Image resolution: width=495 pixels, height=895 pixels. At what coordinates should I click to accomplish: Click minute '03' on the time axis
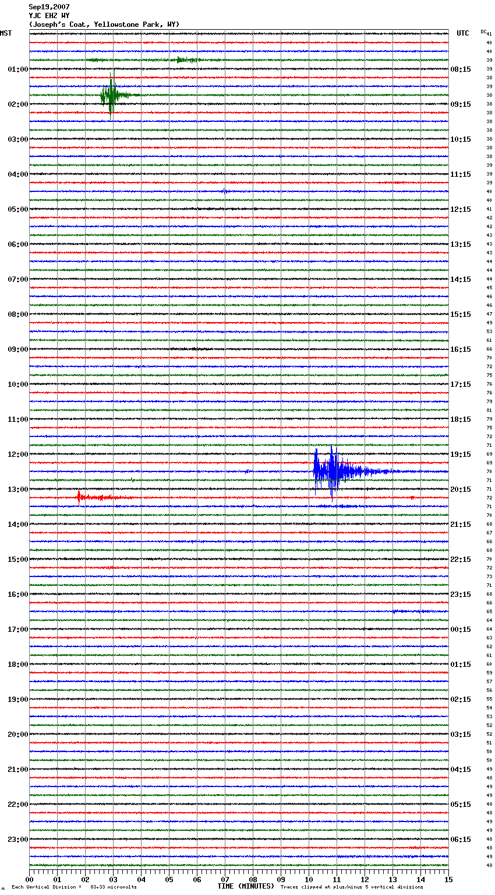(113, 879)
